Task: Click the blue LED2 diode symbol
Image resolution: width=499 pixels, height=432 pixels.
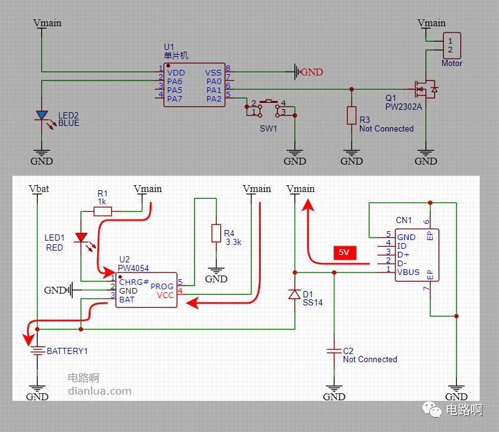Action: tap(42, 116)
